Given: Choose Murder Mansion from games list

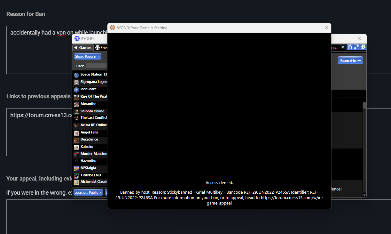Looking at the screenshot, I should (93, 154).
